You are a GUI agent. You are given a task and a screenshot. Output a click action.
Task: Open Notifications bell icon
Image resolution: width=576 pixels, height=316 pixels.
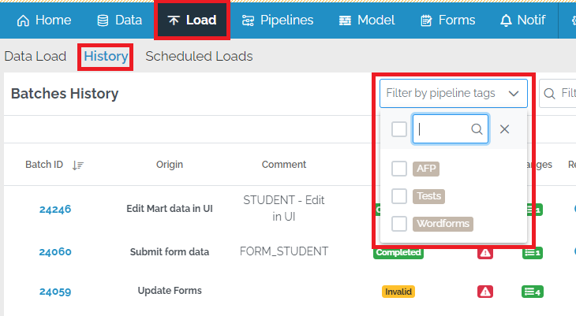pos(506,20)
